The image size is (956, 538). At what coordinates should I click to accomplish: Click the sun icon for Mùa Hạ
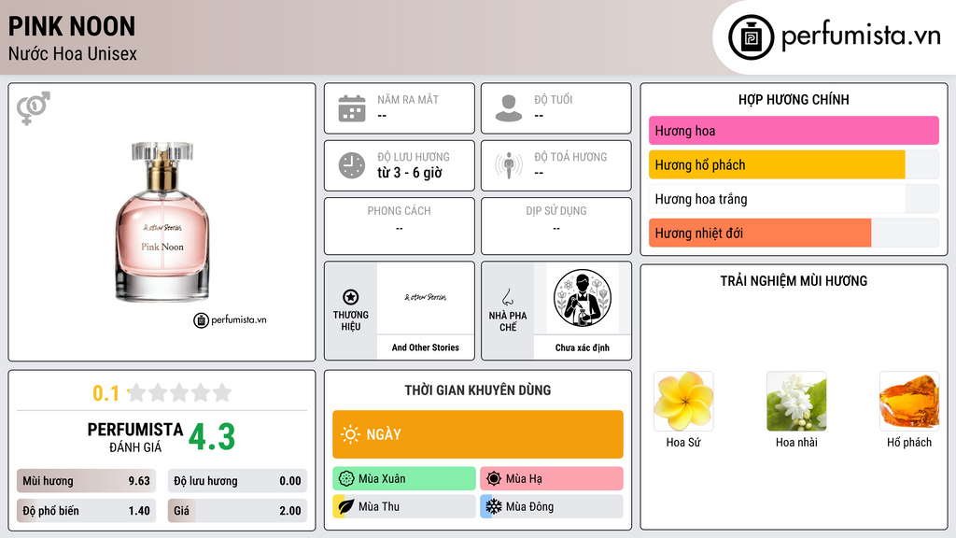pos(494,479)
